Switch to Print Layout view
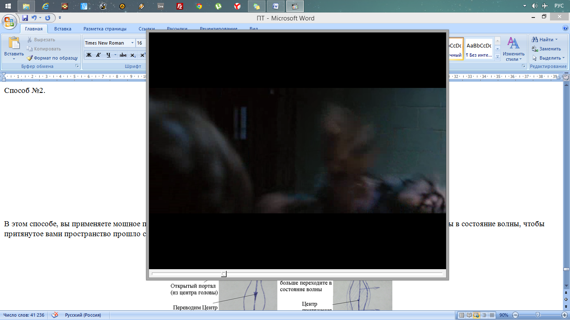The image size is (570, 320). (x=462, y=315)
